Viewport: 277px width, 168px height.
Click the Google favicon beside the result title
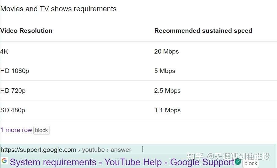(x=4, y=161)
